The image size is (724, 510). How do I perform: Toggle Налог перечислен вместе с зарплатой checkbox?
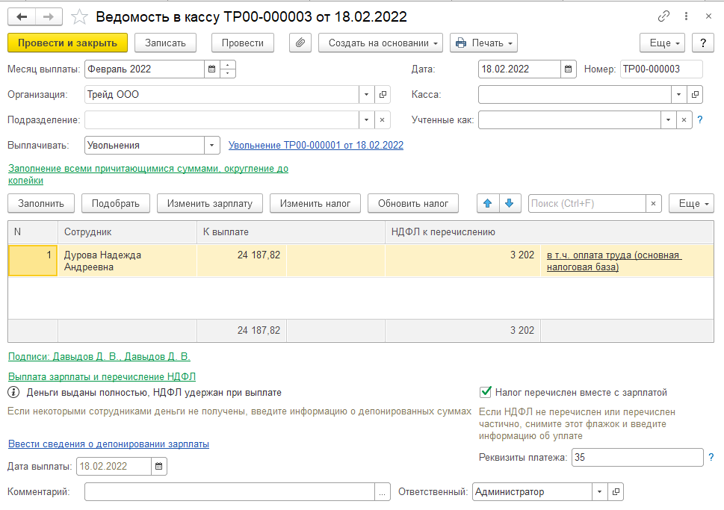pos(486,392)
